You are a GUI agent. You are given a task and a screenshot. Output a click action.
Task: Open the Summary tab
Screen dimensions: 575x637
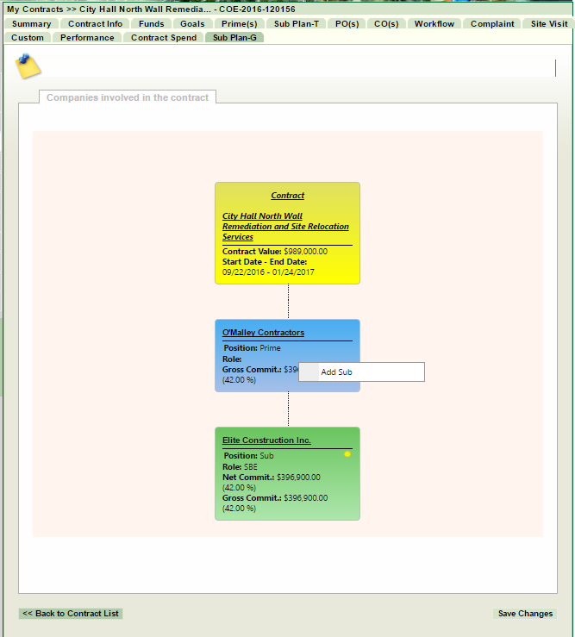point(31,24)
